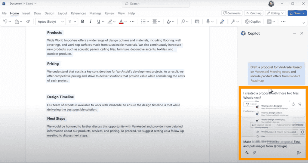Toggle Underline formatting
The image size is (308, 164).
tap(99, 22)
